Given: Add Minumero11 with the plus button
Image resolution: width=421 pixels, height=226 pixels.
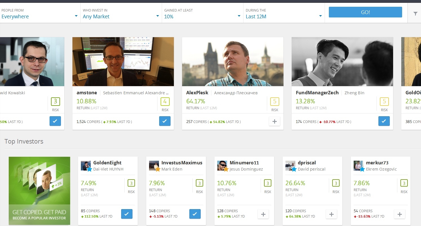Looking at the screenshot, I should (x=263, y=214).
